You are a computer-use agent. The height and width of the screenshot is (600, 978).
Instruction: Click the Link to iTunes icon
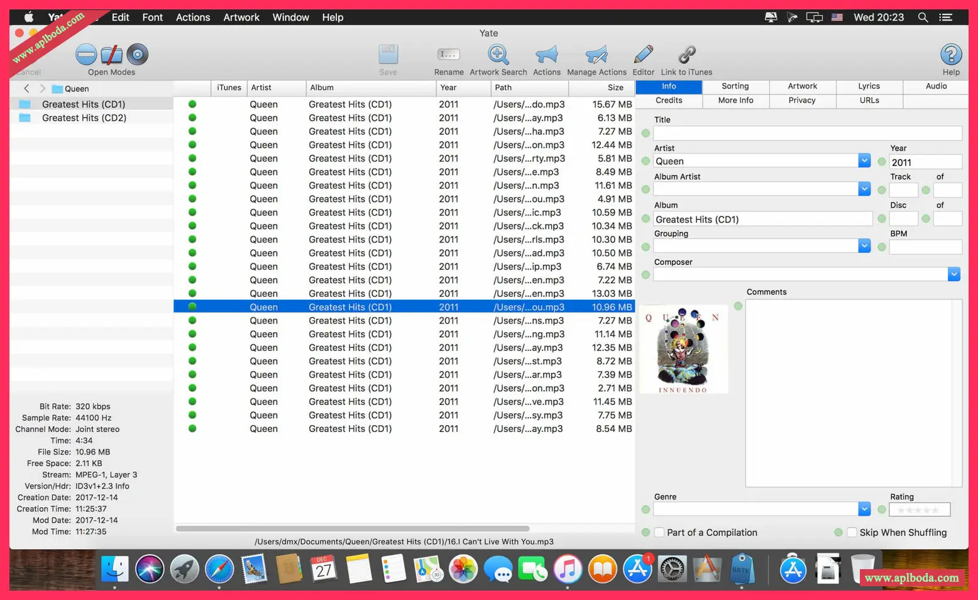click(x=686, y=55)
